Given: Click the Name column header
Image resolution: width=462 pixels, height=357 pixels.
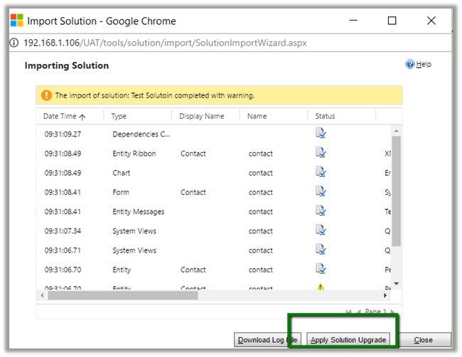Looking at the screenshot, I should [x=257, y=116].
